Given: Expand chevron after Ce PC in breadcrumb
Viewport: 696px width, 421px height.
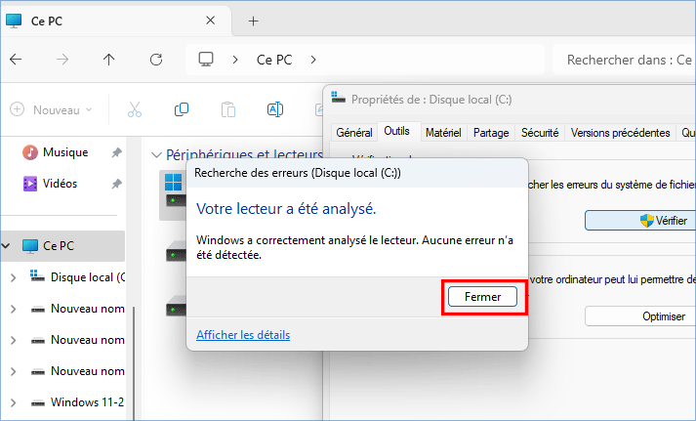Looking at the screenshot, I should coord(313,60).
